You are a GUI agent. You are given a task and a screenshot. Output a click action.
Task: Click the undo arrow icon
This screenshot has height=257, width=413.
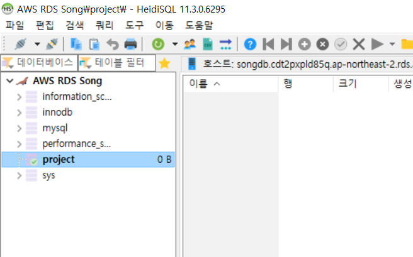point(113,44)
